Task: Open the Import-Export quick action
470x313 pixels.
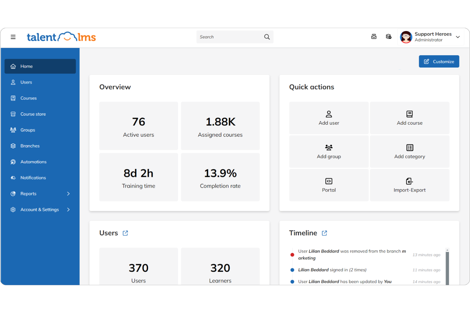Action: click(410, 185)
